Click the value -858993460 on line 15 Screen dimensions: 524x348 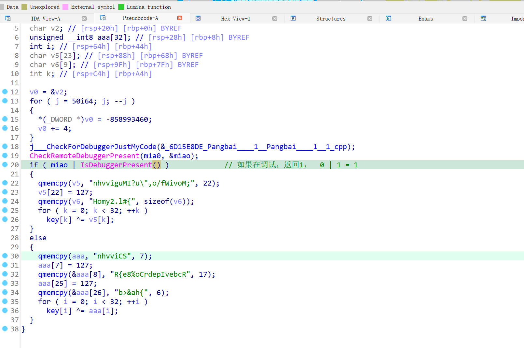click(x=127, y=119)
